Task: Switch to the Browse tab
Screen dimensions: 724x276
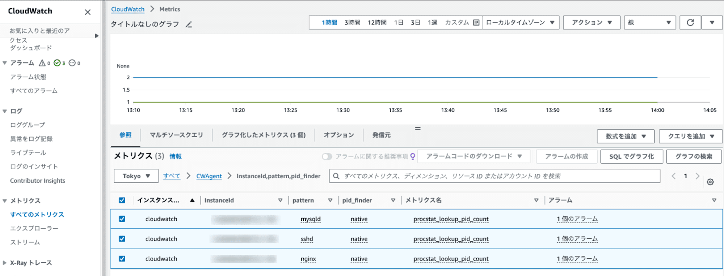Action: (125, 135)
